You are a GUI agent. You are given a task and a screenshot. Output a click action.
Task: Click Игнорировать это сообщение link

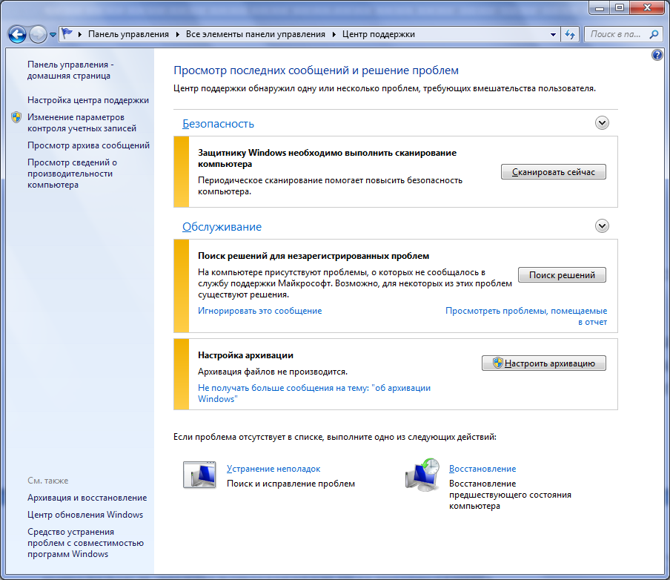coord(260,311)
